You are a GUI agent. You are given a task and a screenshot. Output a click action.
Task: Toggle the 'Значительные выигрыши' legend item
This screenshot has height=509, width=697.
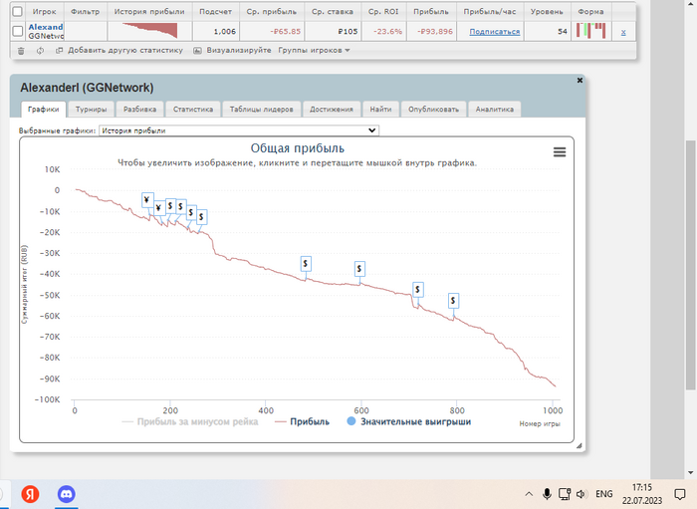(408, 422)
